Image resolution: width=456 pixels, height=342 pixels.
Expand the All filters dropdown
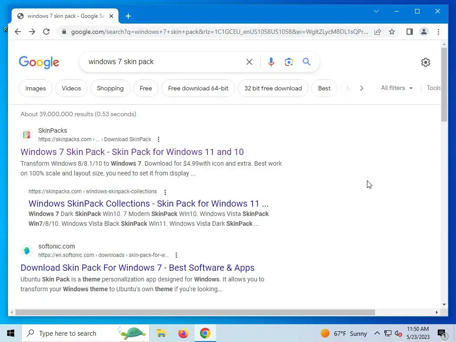[x=397, y=88]
